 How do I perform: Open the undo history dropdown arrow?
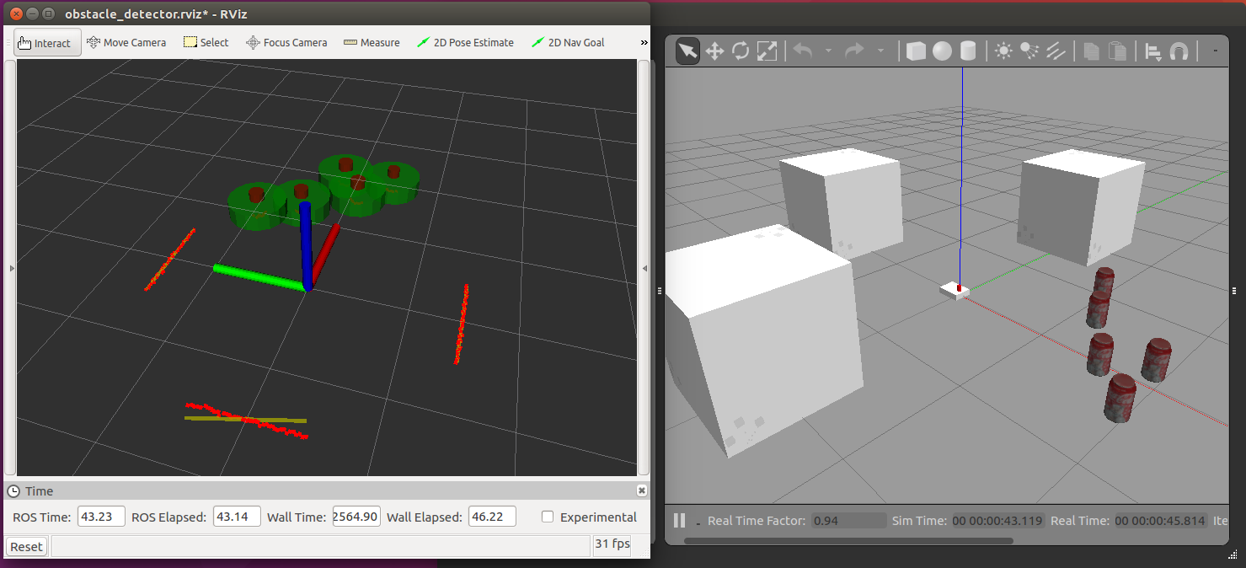(828, 51)
